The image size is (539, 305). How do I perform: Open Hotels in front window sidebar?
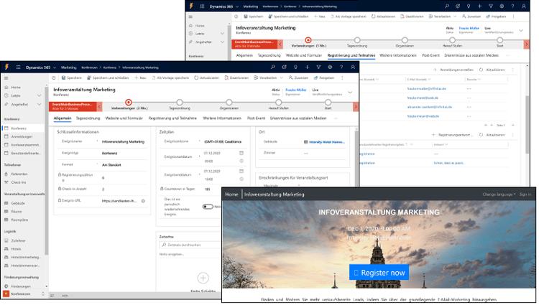coord(16,249)
